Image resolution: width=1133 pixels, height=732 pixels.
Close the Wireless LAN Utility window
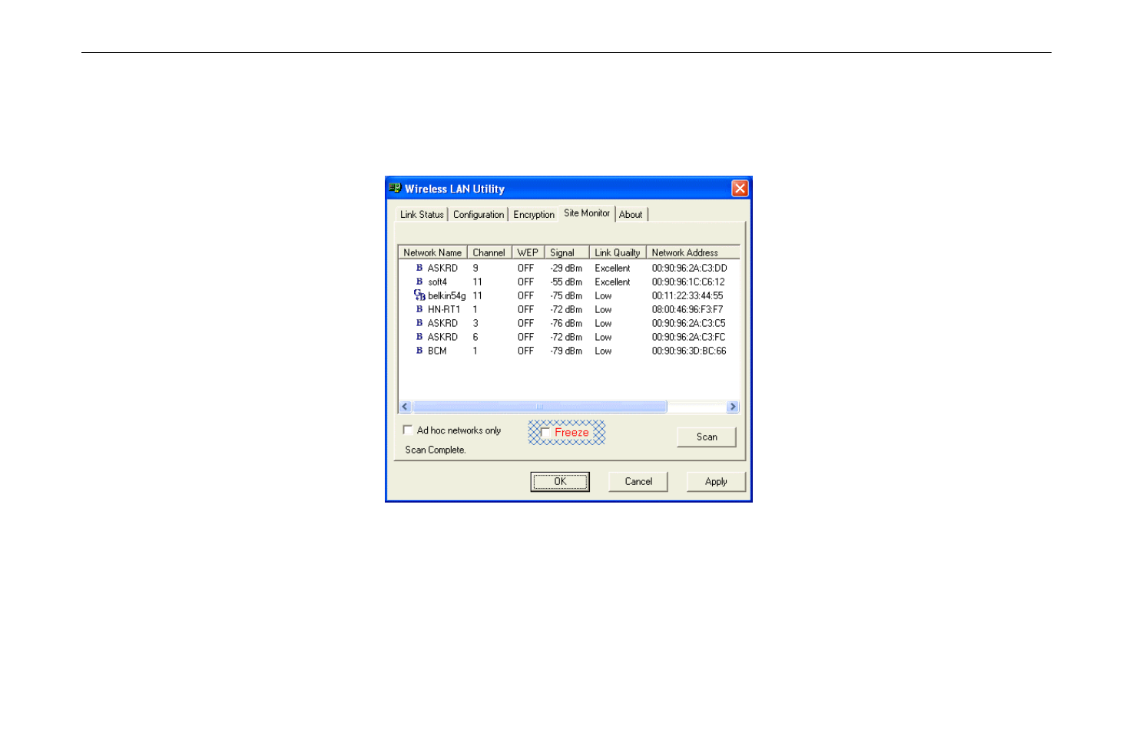(x=740, y=189)
